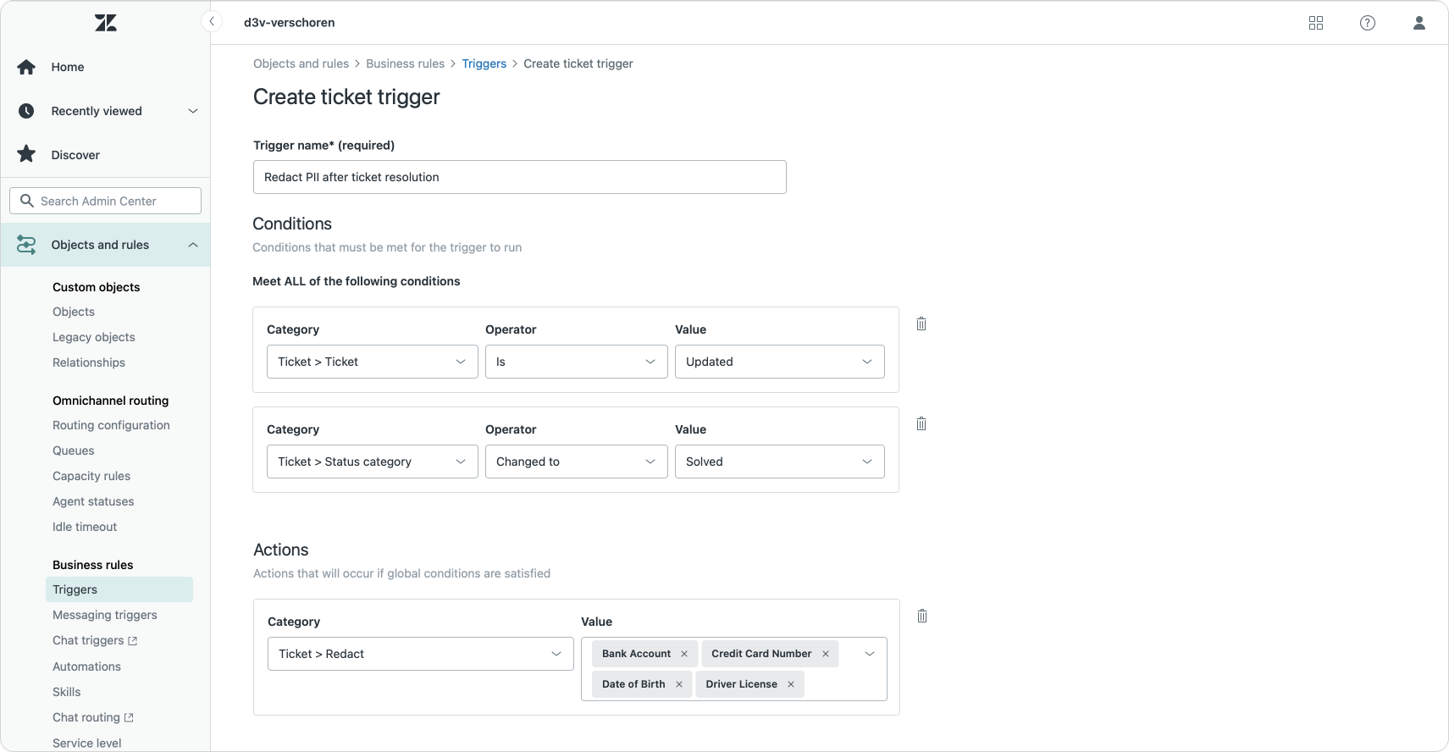Remove the Credit Card Number tag

click(x=826, y=654)
